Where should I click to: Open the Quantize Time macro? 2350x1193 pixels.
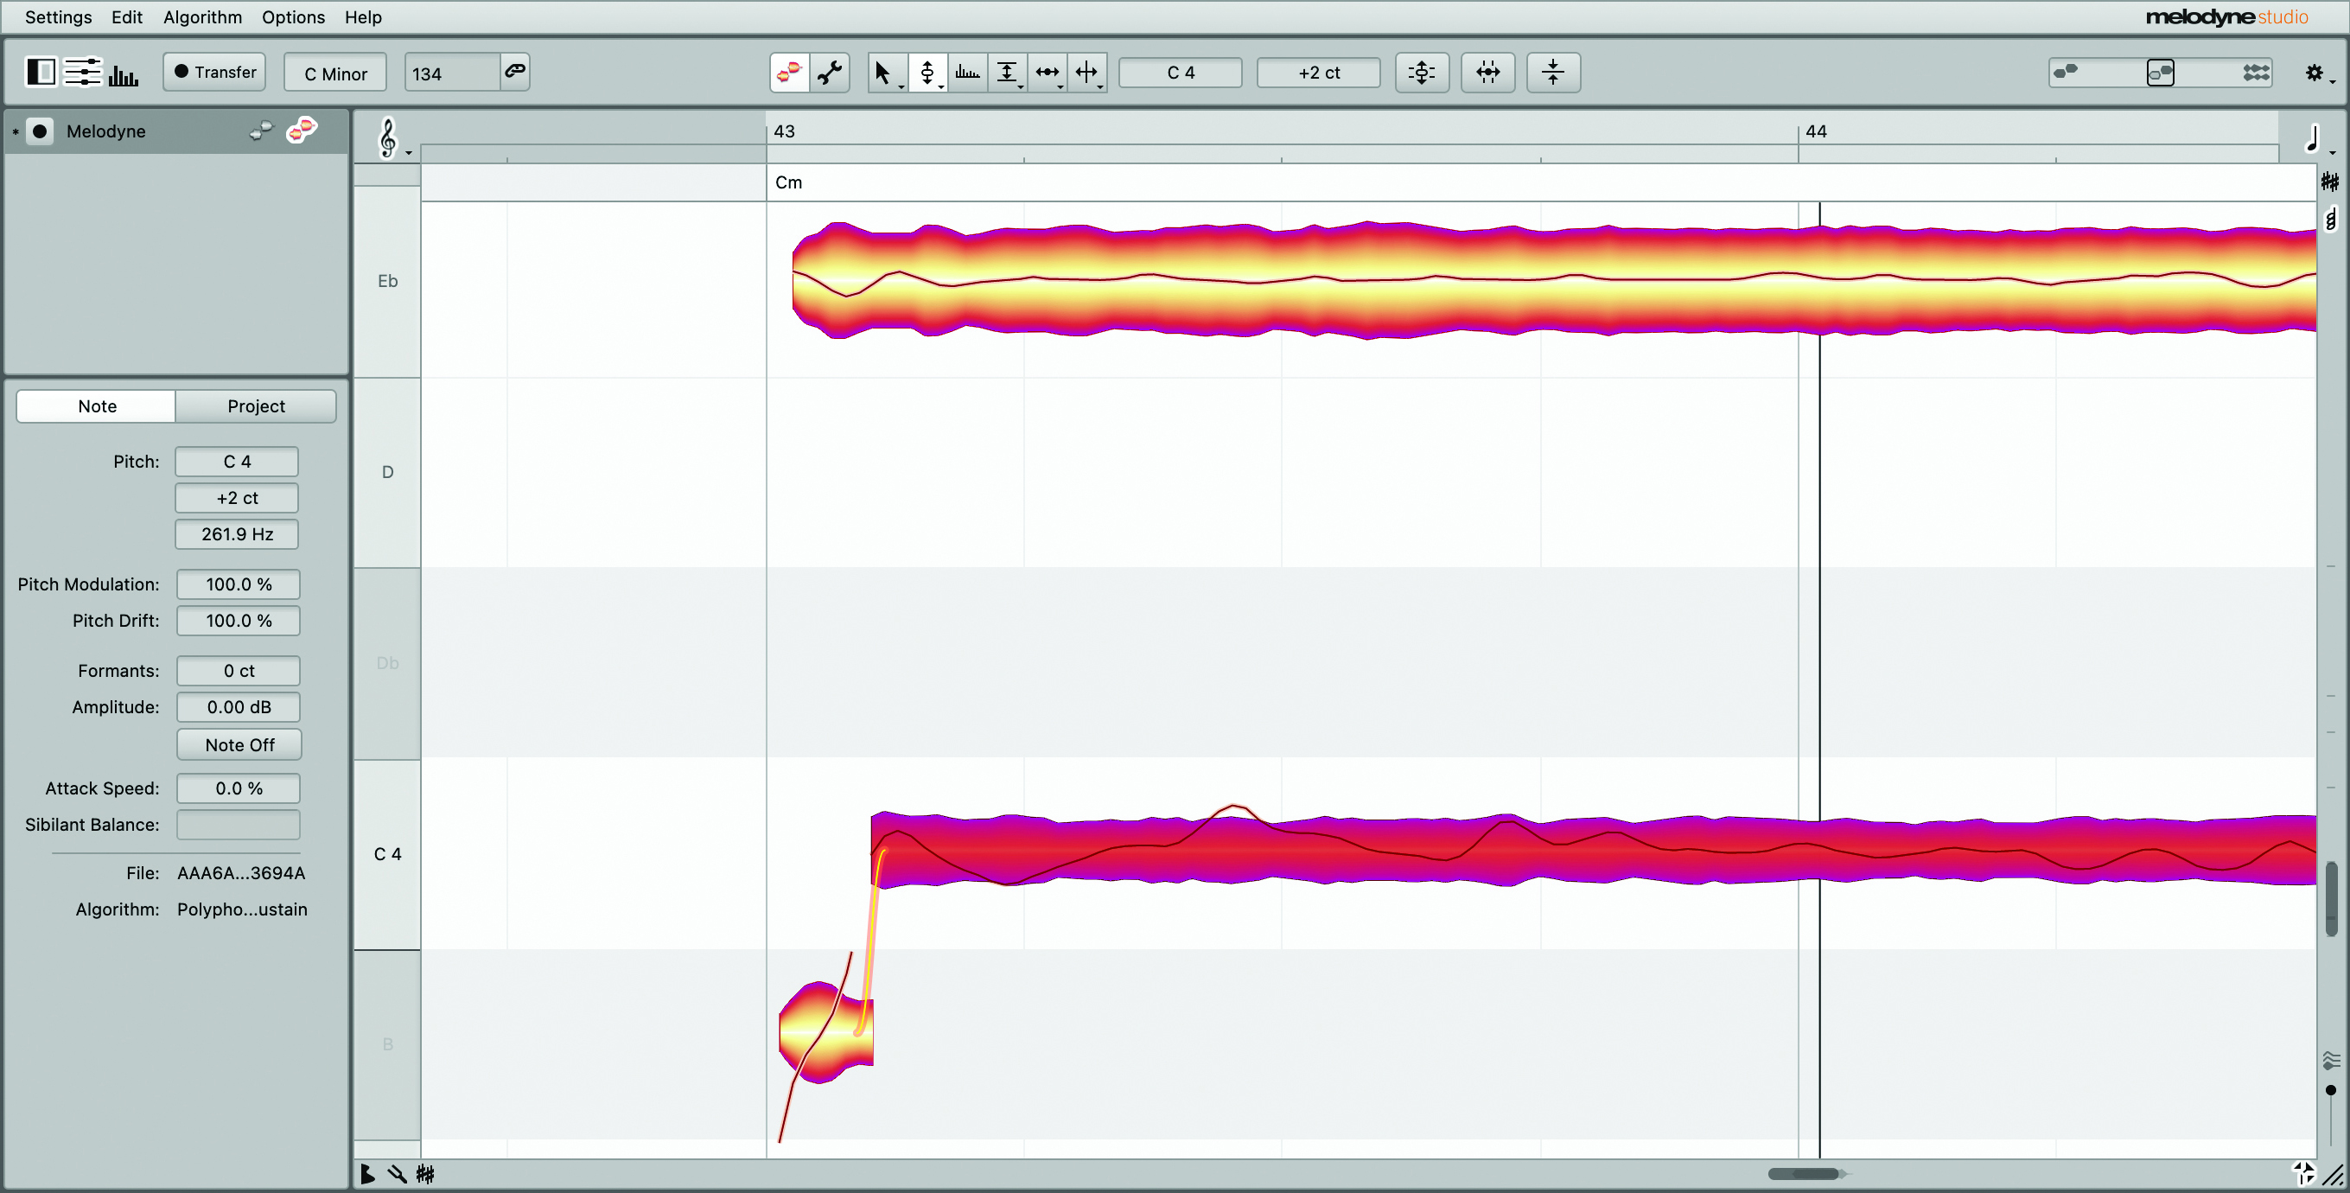pyautogui.click(x=1488, y=72)
